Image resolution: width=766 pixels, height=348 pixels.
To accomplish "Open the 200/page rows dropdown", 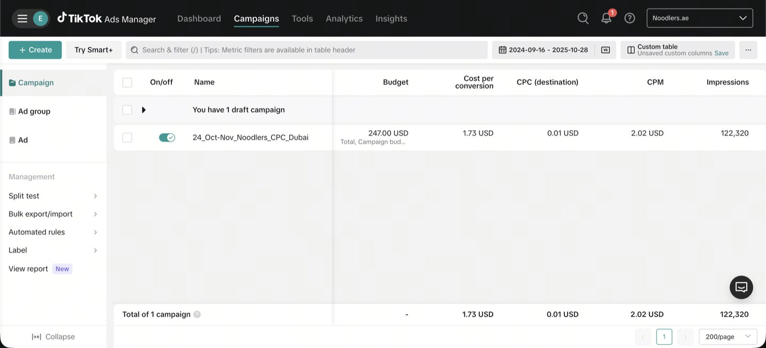I will point(728,337).
